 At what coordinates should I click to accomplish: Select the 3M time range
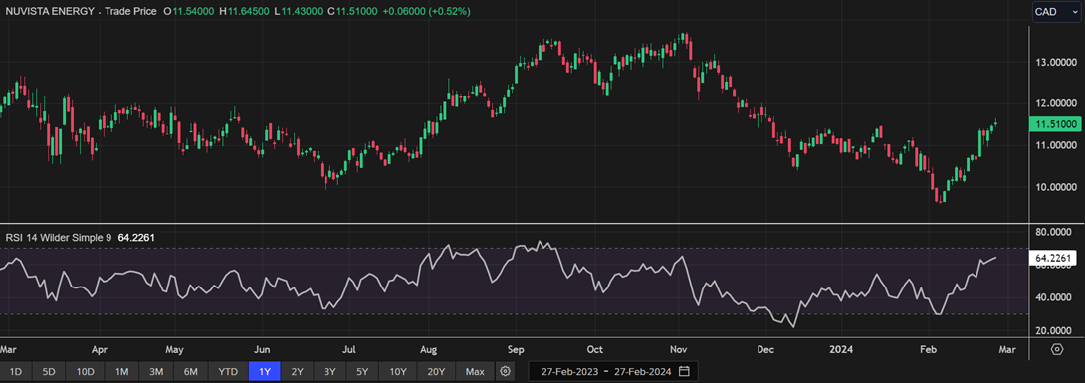[x=156, y=372]
